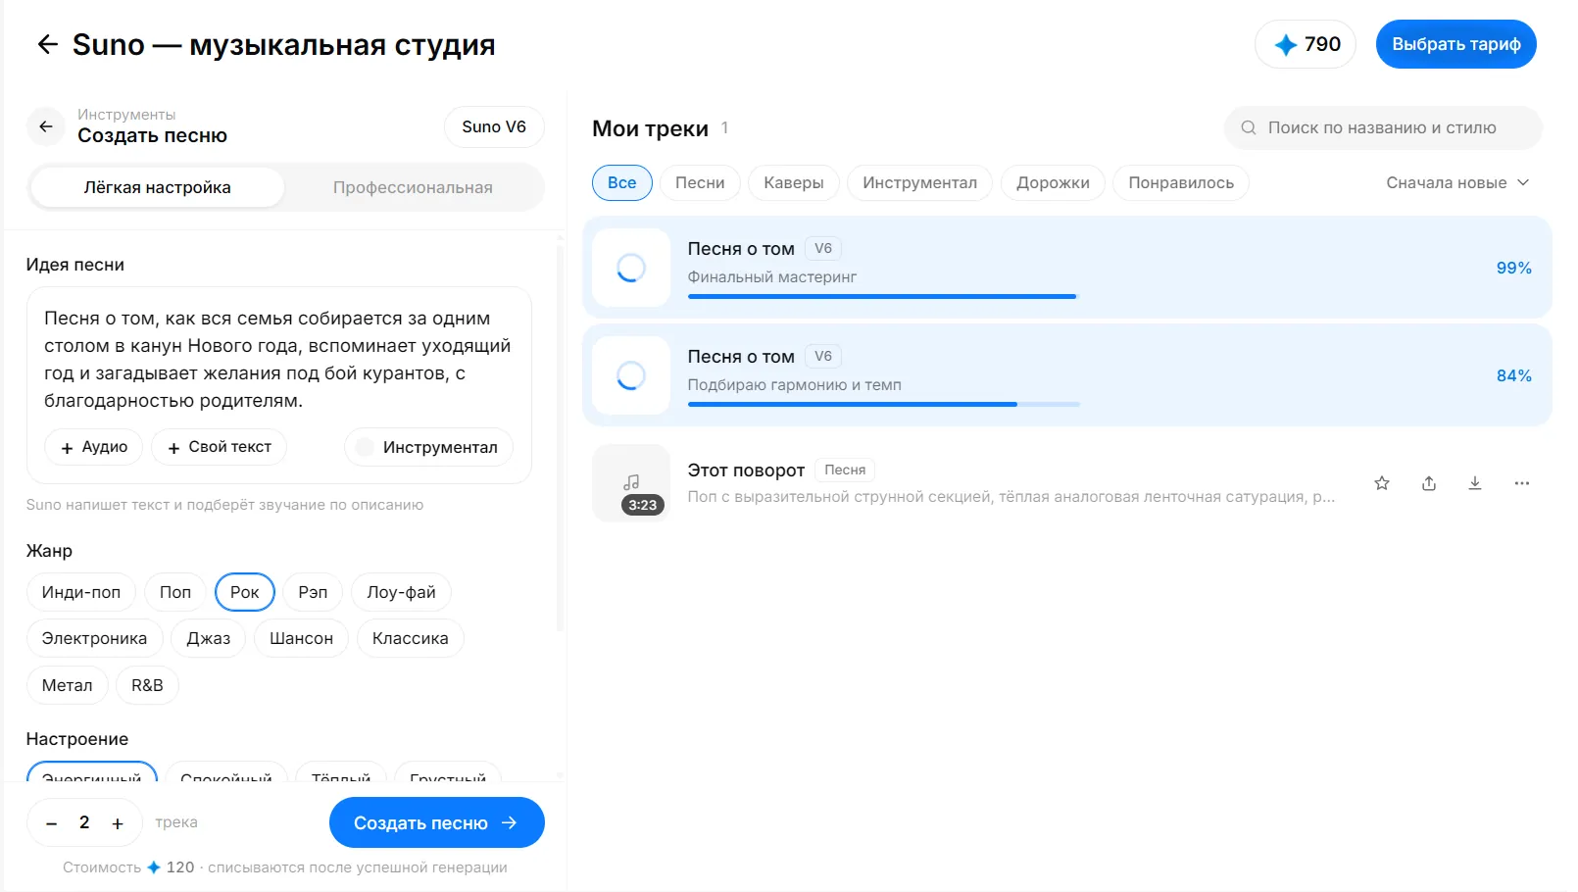Click the Песня tag on Этот поворот
Image resolution: width=1578 pixels, height=892 pixels.
click(845, 470)
